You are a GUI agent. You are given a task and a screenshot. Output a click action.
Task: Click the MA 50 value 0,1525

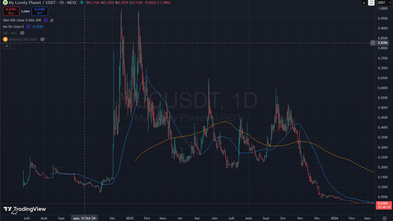coord(38,27)
